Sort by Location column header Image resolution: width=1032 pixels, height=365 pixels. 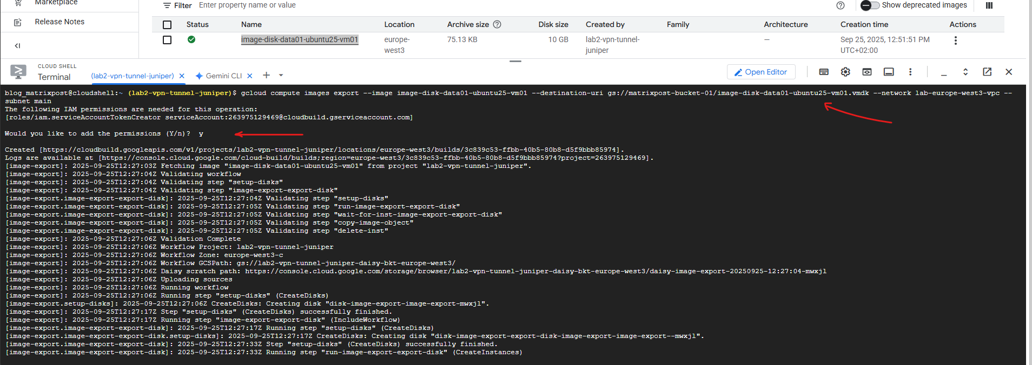pyautogui.click(x=399, y=24)
